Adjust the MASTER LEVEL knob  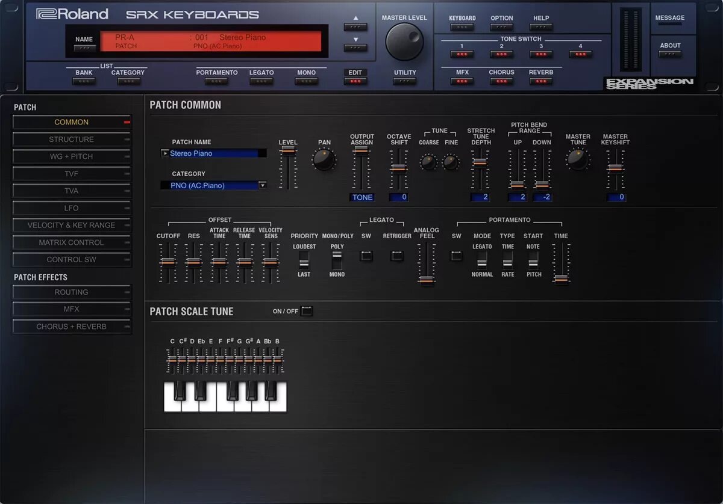point(404,41)
